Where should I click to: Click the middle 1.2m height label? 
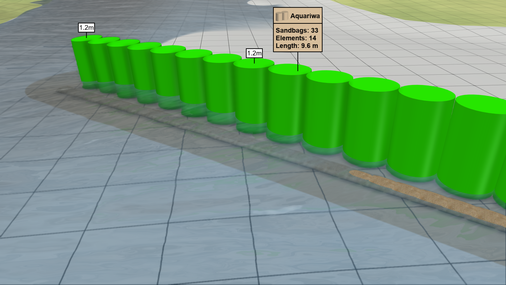click(x=254, y=54)
